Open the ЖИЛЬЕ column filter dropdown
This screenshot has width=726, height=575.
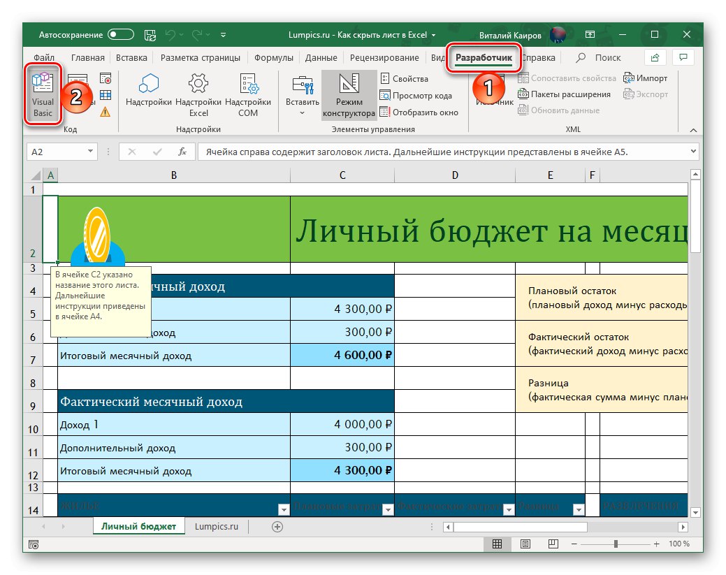tap(283, 509)
